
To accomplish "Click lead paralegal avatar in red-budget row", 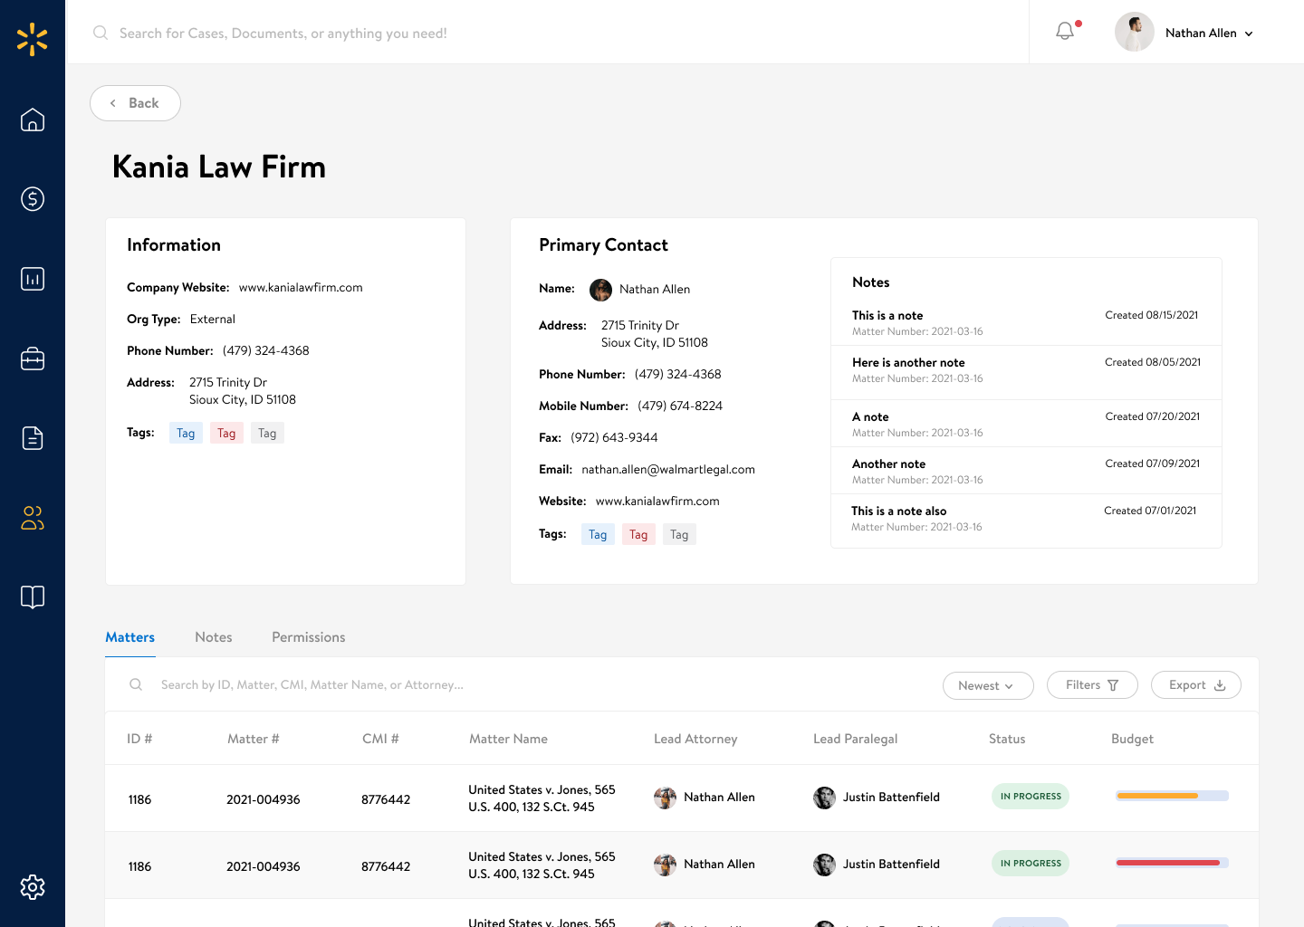I will 824,865.
